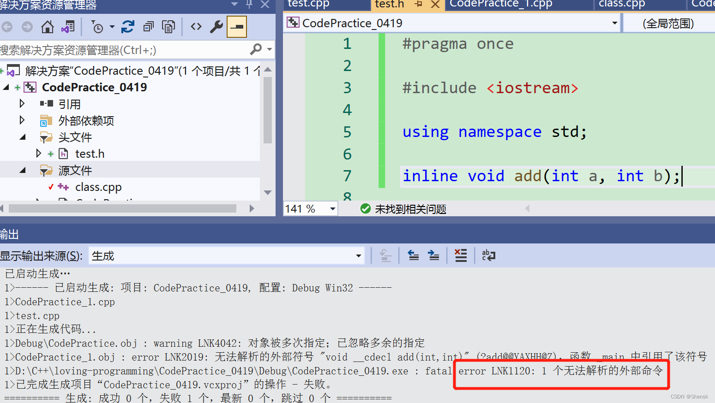Click the 未找到相关问题 status indicator
This screenshot has width=715, height=403.
coord(403,209)
